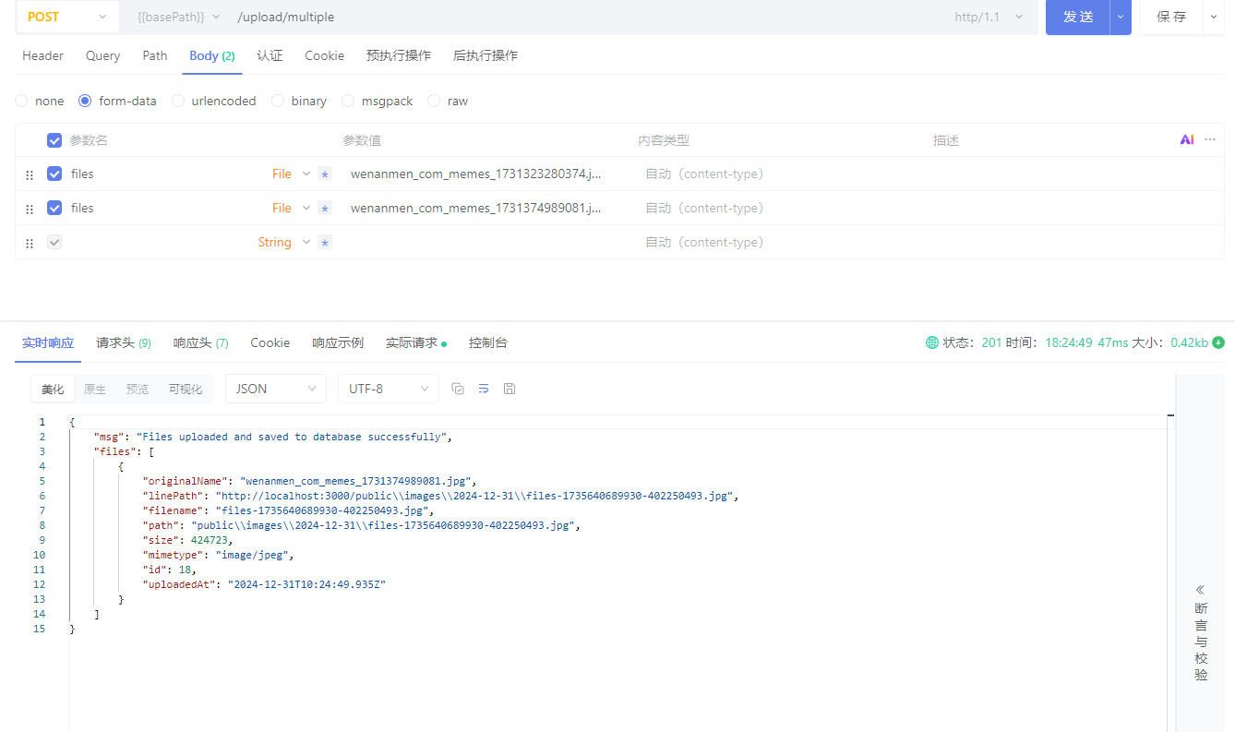Screen dimensions: 1235x732
Task: Click drag handle of second files row
Action: (x=30, y=209)
